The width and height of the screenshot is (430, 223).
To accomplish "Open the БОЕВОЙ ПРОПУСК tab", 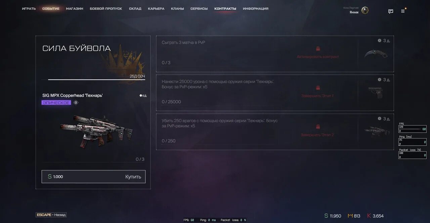I will click(x=106, y=9).
